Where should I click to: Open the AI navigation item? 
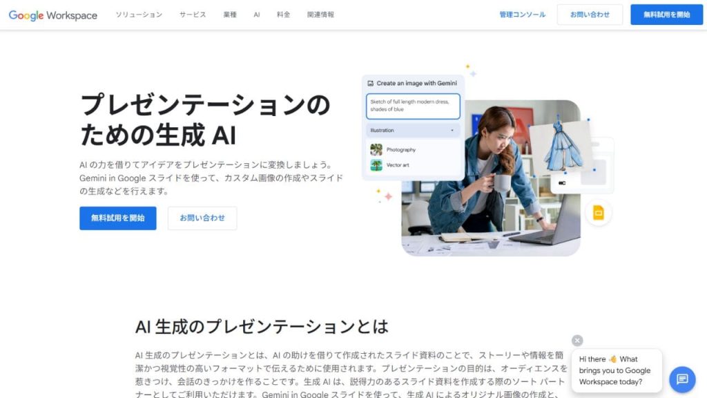tap(257, 15)
